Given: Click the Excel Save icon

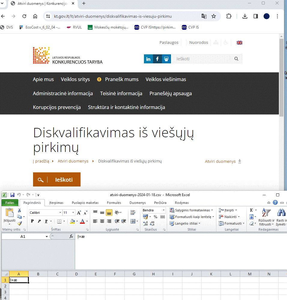Looking at the screenshot, I should pyautogui.click(x=12, y=195).
